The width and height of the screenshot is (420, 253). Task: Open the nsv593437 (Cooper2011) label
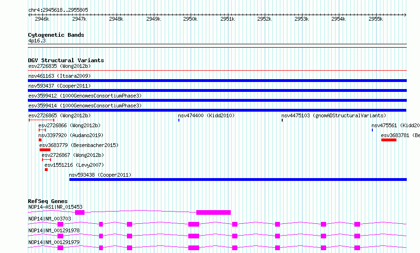click(59, 86)
